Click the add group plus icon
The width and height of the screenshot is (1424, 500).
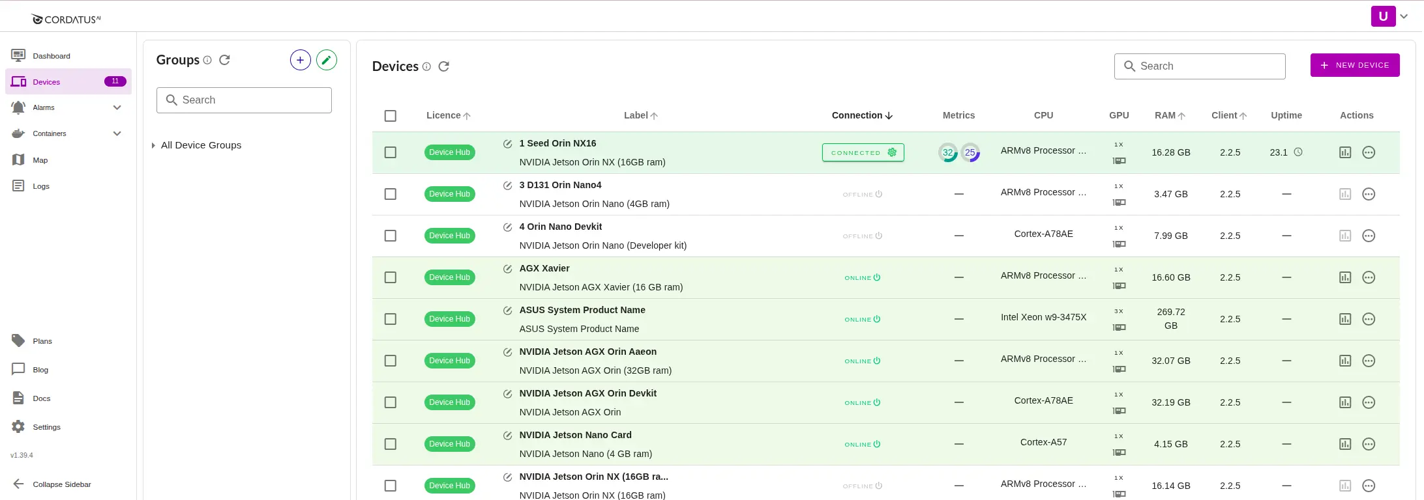300,61
